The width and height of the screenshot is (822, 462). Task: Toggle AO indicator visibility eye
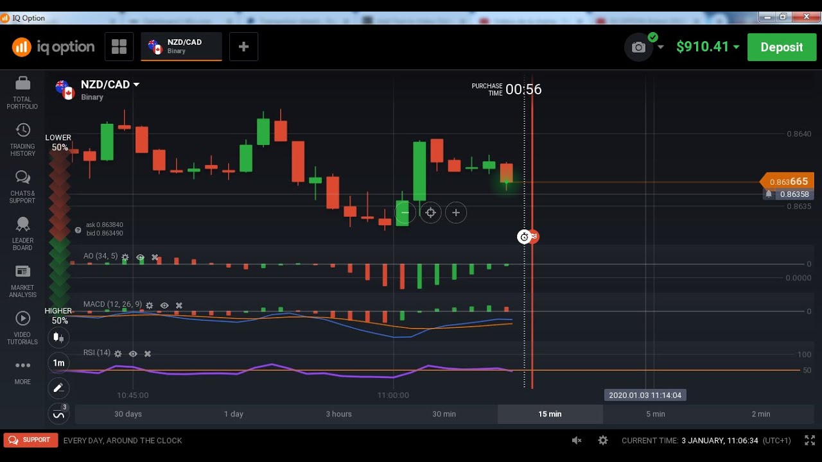coord(140,257)
